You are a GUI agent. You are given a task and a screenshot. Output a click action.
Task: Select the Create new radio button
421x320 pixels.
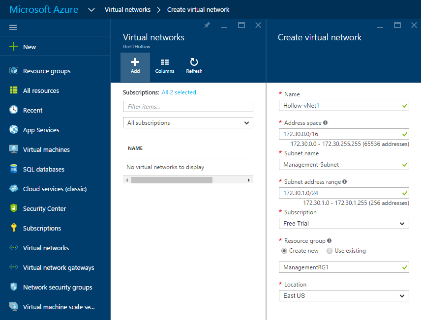tap(284, 251)
